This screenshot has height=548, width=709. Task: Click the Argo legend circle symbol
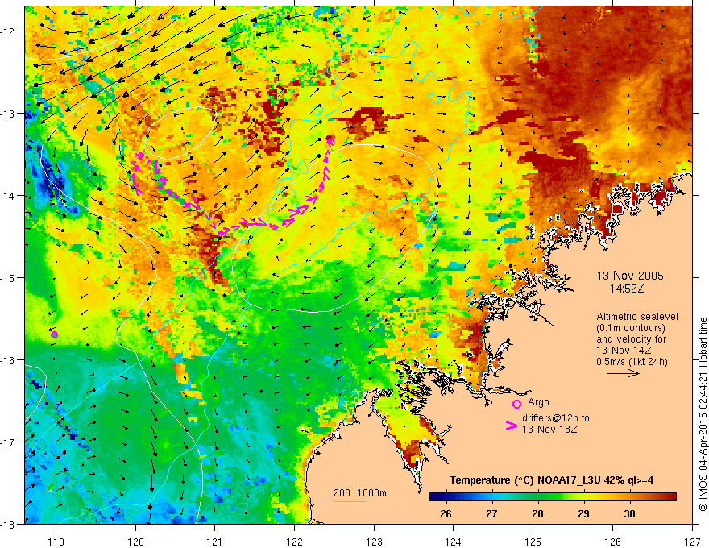(x=516, y=404)
